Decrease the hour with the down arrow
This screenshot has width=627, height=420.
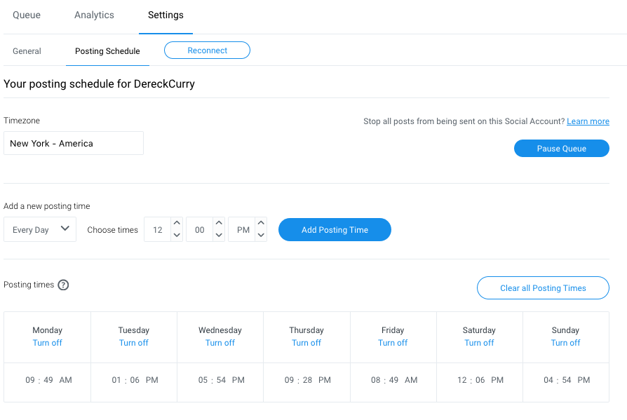coord(177,236)
